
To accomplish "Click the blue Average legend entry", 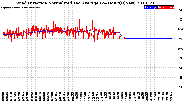I will pyautogui.click(x=151, y=7).
